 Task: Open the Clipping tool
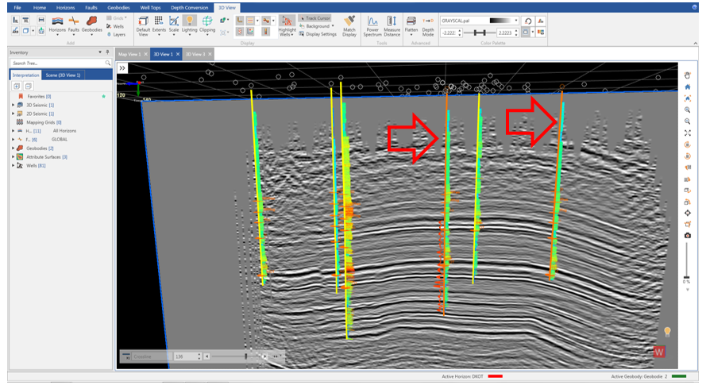[x=207, y=25]
